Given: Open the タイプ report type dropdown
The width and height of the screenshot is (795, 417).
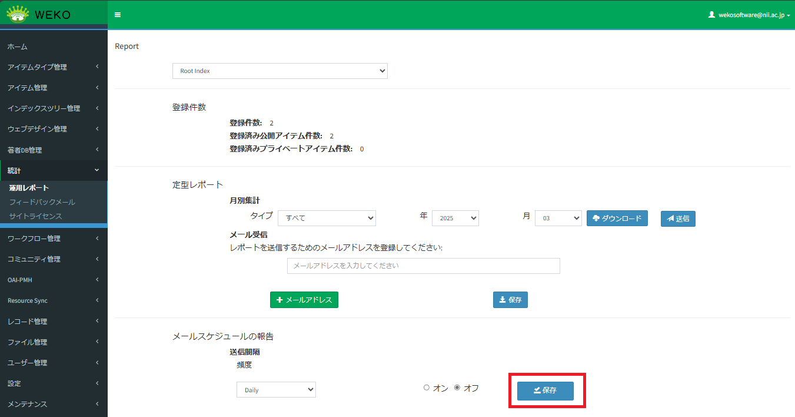Looking at the screenshot, I should pos(327,218).
